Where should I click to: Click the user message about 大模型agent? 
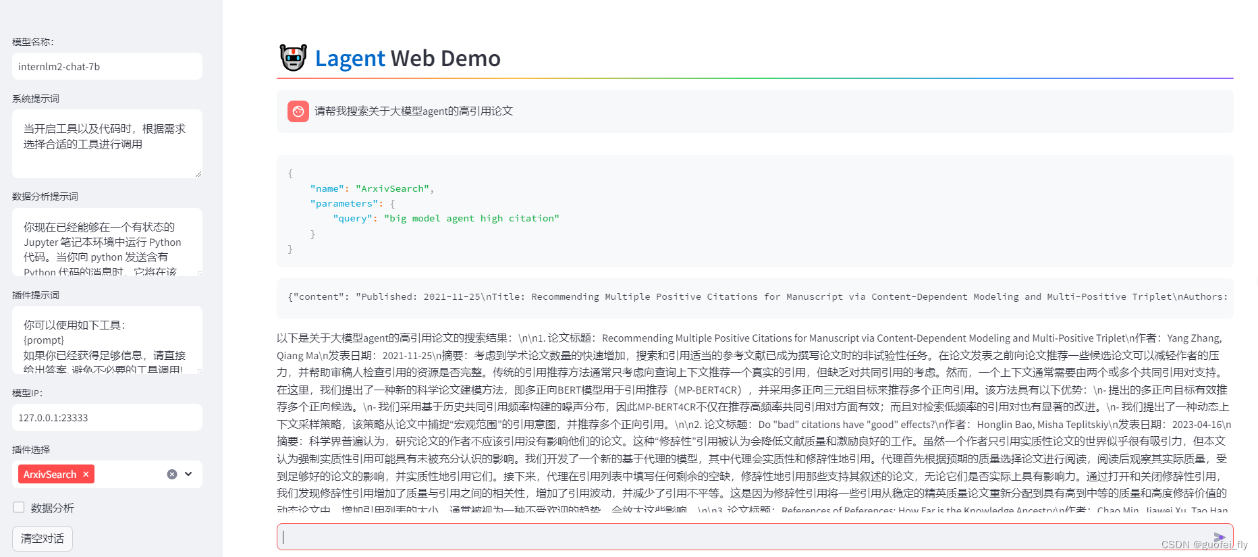[x=414, y=111]
